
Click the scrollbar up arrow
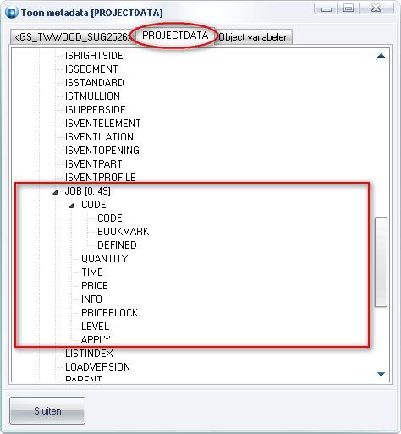tap(381, 56)
